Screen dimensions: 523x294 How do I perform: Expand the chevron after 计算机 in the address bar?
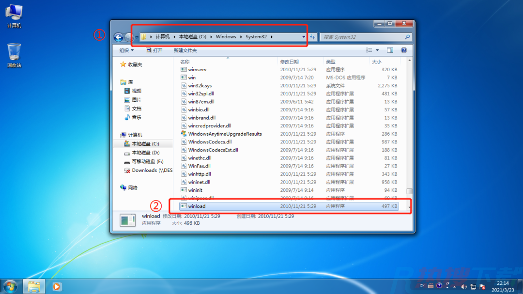pyautogui.click(x=174, y=37)
